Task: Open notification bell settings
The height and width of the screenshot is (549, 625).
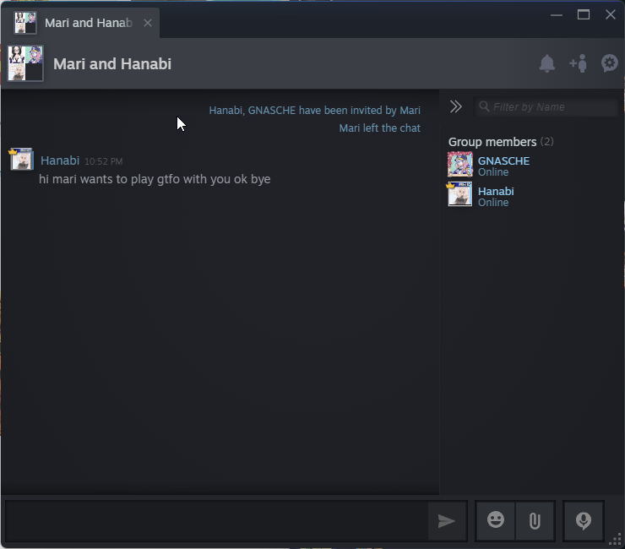Action: coord(547,63)
